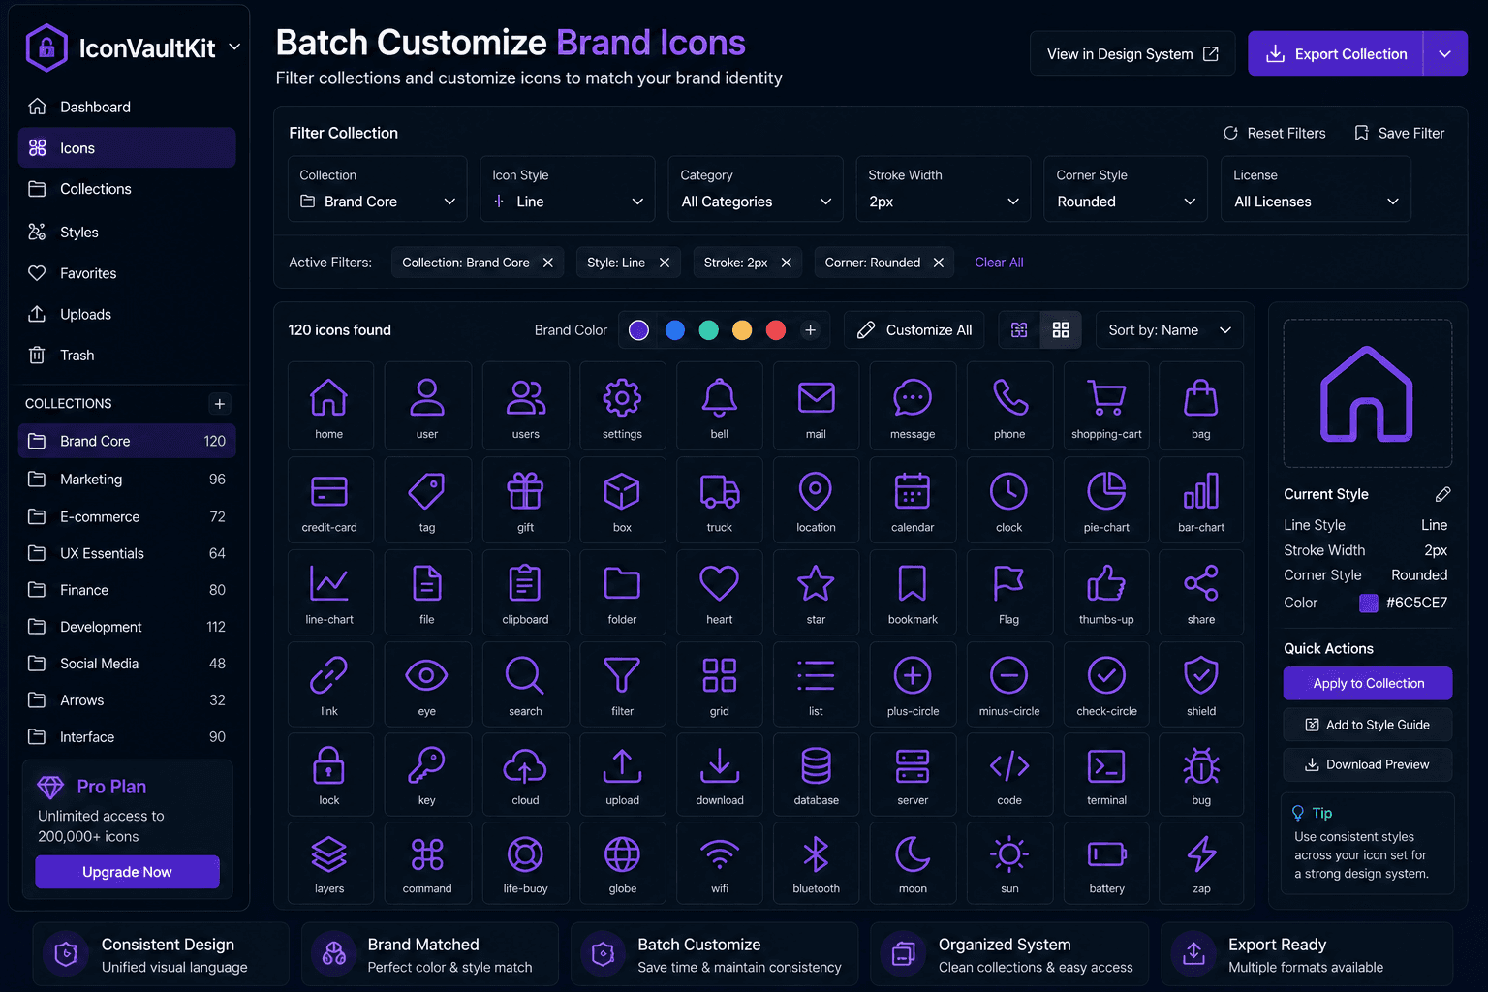This screenshot has height=992, width=1488.
Task: Pick the red brand color swatch
Action: 776,330
